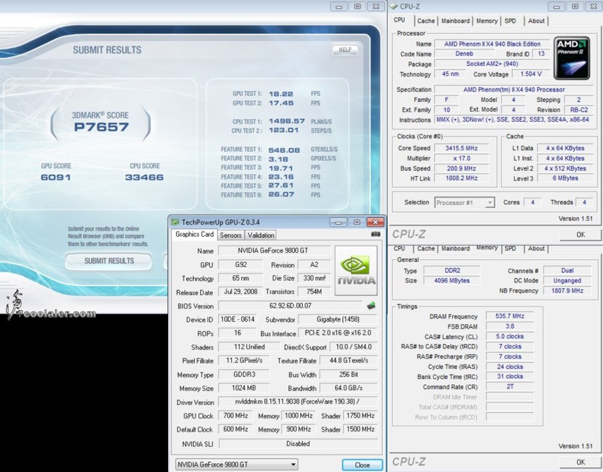Click the Driver Version field in GPU-Z
Screen dimensions: 603x472
(298, 401)
